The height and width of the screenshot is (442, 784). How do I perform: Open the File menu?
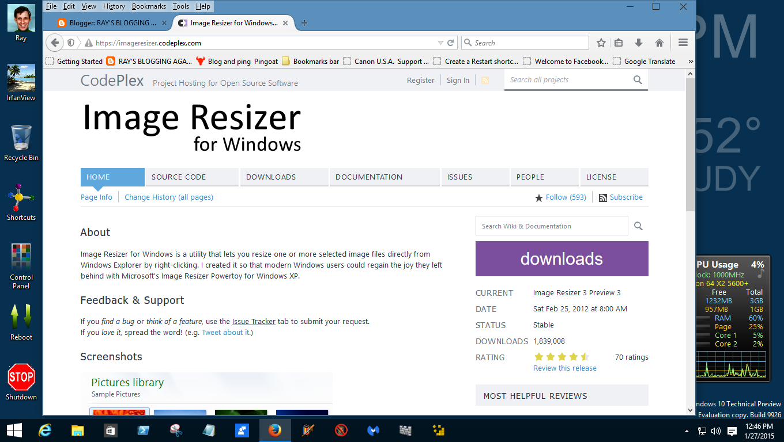point(51,6)
